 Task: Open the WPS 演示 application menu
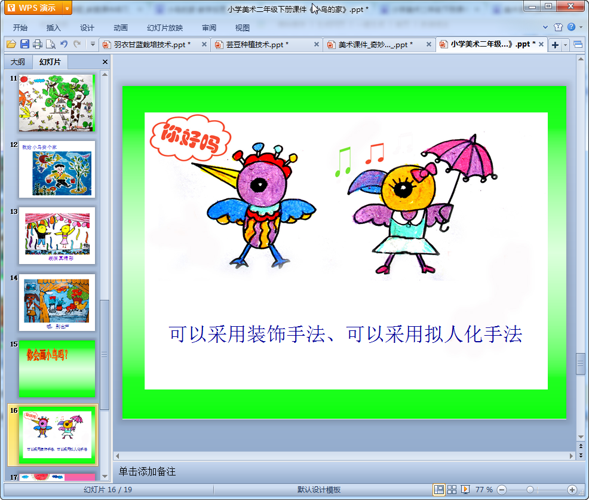click(33, 8)
